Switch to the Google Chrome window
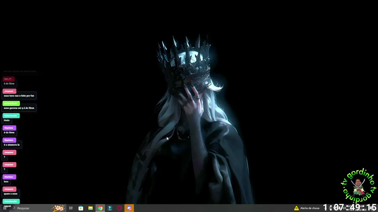 tap(100, 208)
